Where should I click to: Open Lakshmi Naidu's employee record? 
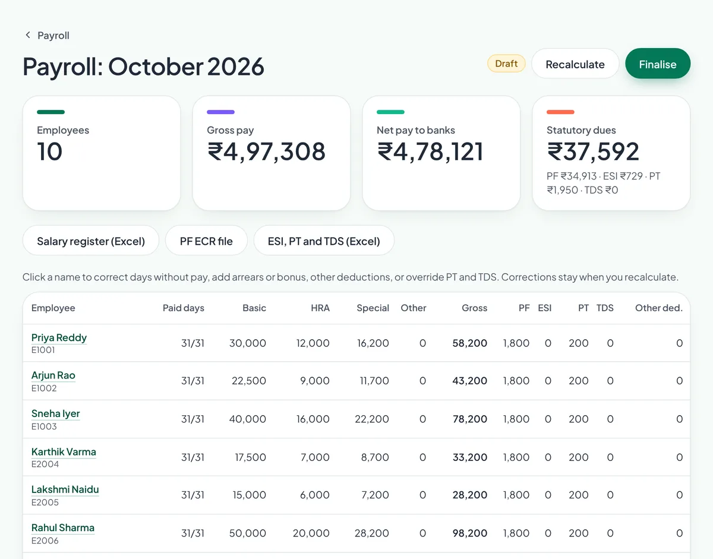tap(65, 489)
